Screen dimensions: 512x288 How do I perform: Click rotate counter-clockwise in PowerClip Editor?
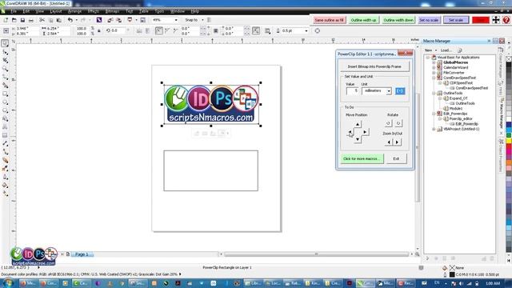point(388,123)
